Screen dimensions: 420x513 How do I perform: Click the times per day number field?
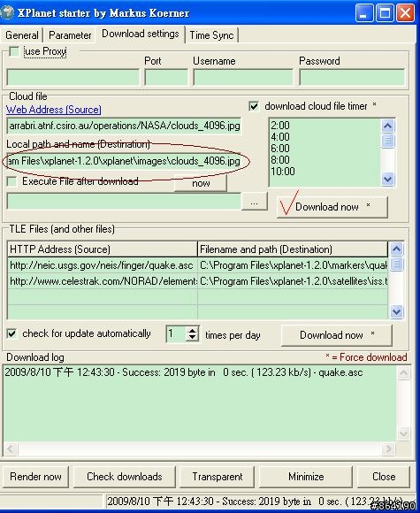(176, 333)
